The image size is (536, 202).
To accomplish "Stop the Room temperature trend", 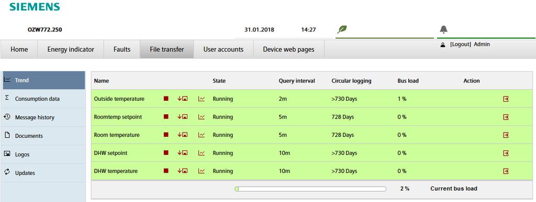I will [166, 135].
